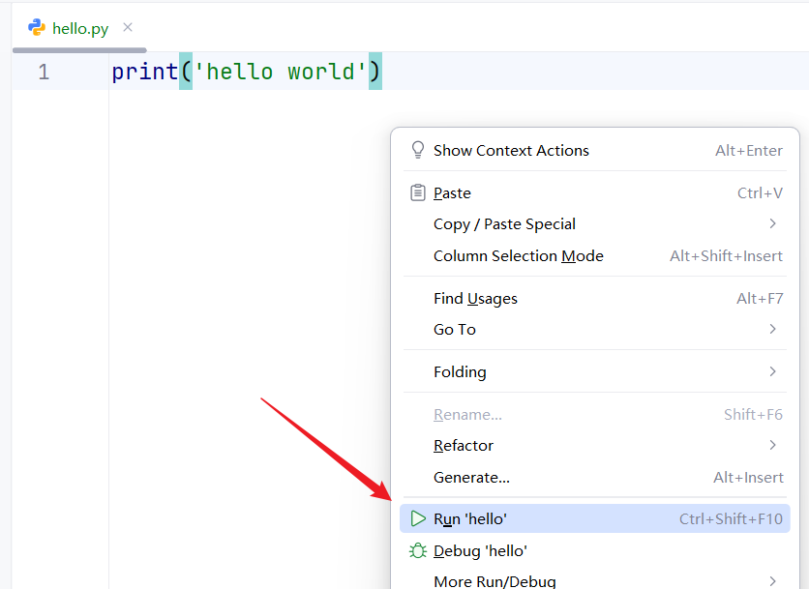Click the lightbulb icon for context actions

pyautogui.click(x=418, y=150)
